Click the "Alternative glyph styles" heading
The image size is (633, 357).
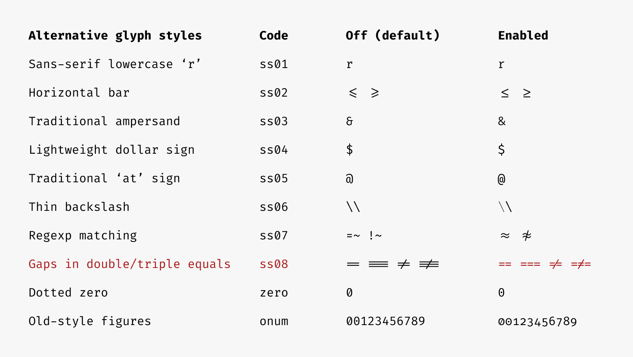pyautogui.click(x=115, y=36)
